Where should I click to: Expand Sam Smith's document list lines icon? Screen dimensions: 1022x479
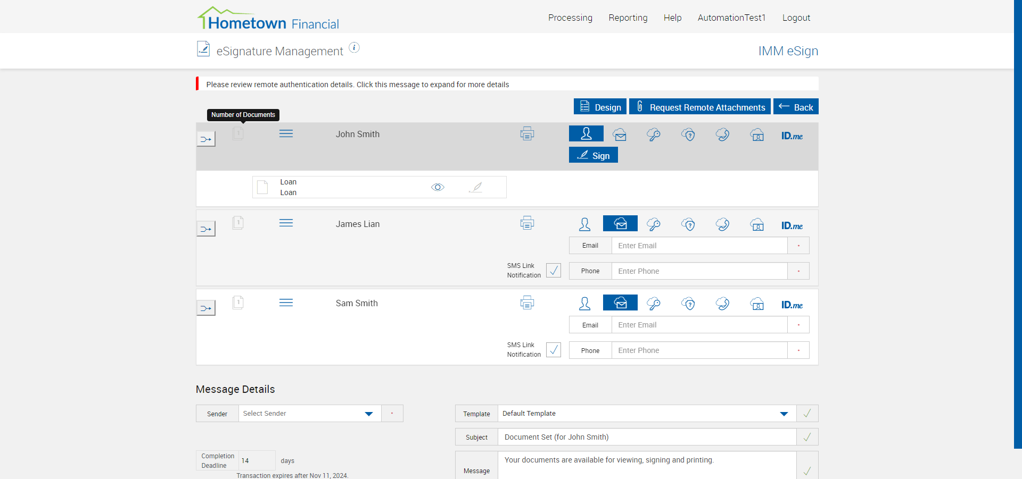286,302
